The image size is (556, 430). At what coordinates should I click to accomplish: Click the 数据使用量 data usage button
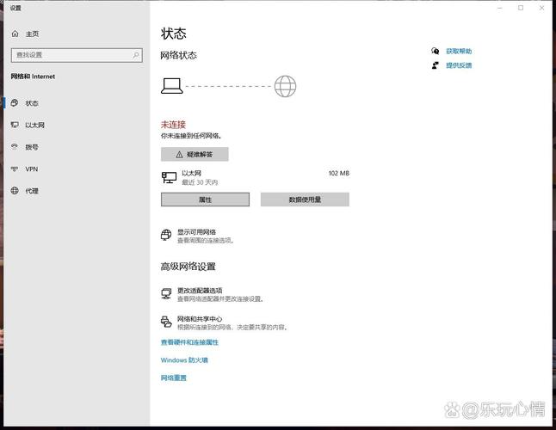coord(305,200)
